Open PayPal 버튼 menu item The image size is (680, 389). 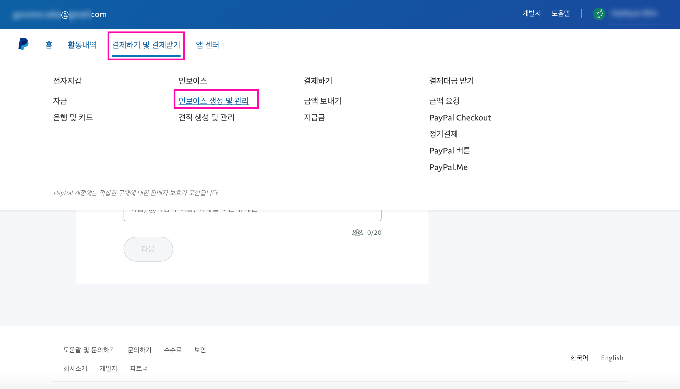click(450, 150)
